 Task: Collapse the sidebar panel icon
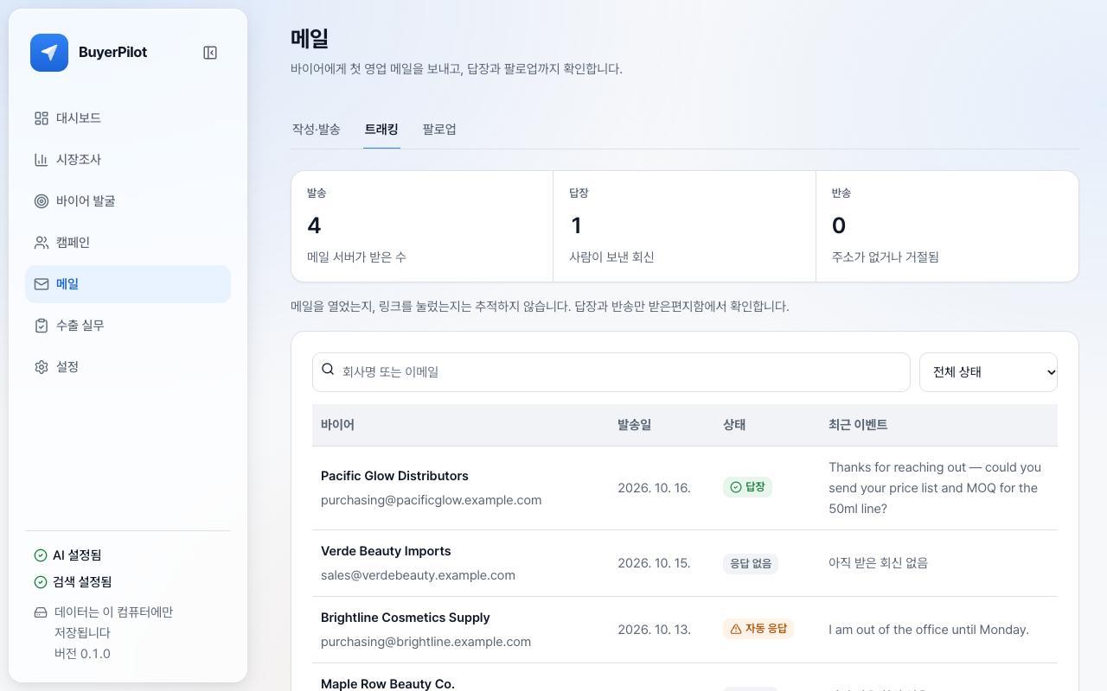coord(210,53)
